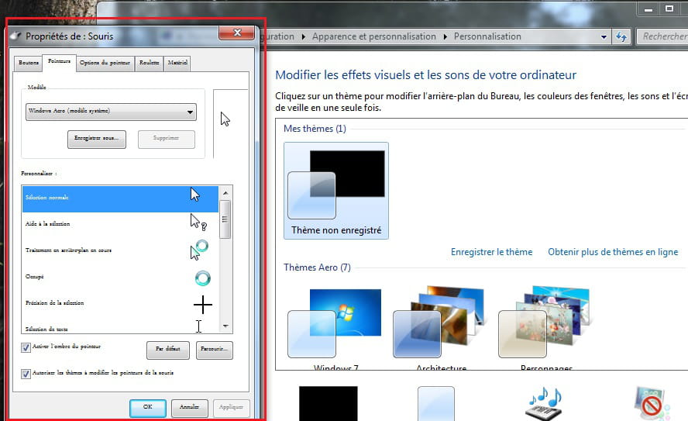Open the screen saver icon
The height and width of the screenshot is (421, 688).
[652, 403]
